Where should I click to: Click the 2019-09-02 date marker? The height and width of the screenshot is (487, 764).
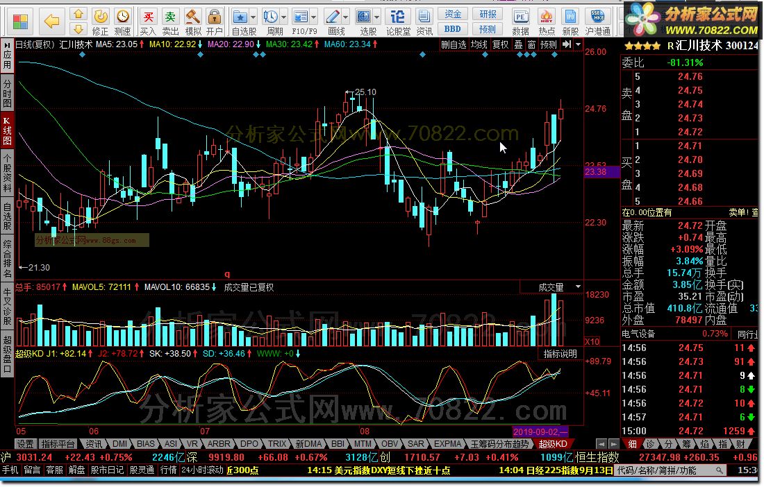[540, 432]
